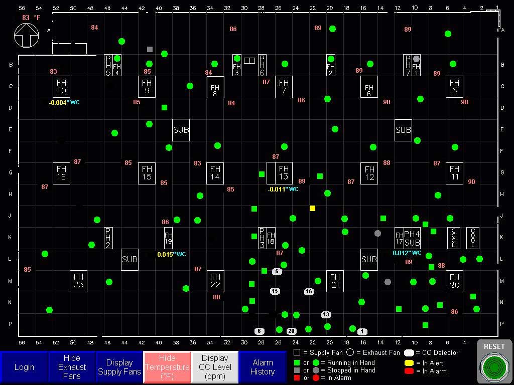Click outdoor temperature 83 °F readout
The height and width of the screenshot is (385, 514).
[x=31, y=18]
